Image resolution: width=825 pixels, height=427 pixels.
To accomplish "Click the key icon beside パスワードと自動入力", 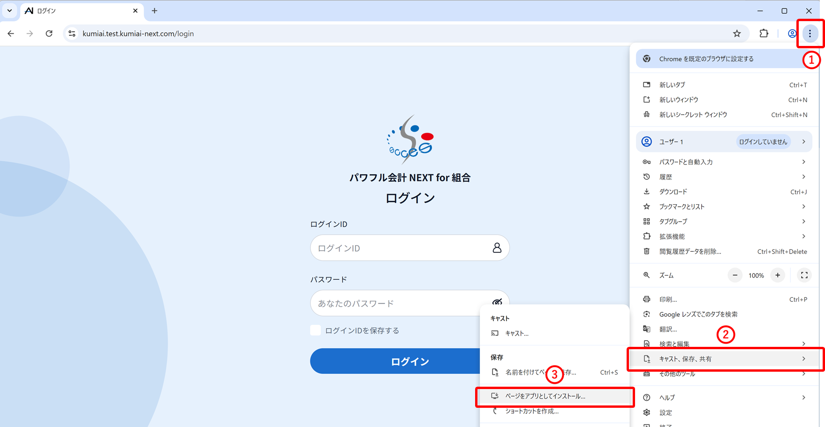I will pyautogui.click(x=647, y=162).
